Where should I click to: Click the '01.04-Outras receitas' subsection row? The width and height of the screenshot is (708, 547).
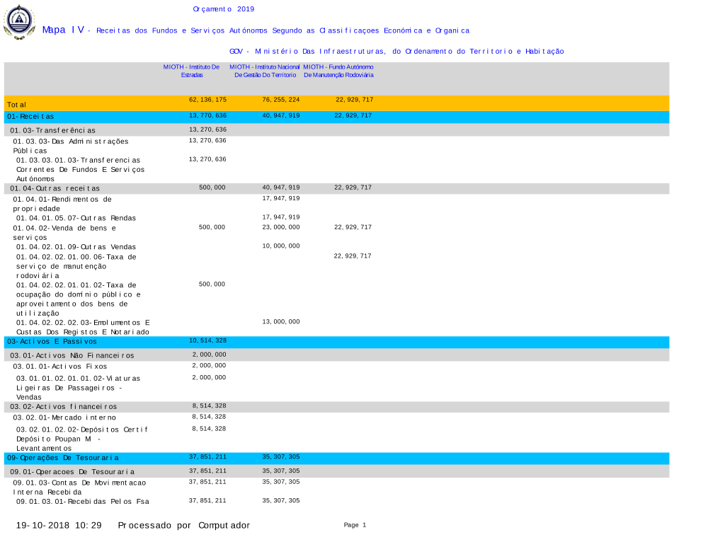pos(55,188)
